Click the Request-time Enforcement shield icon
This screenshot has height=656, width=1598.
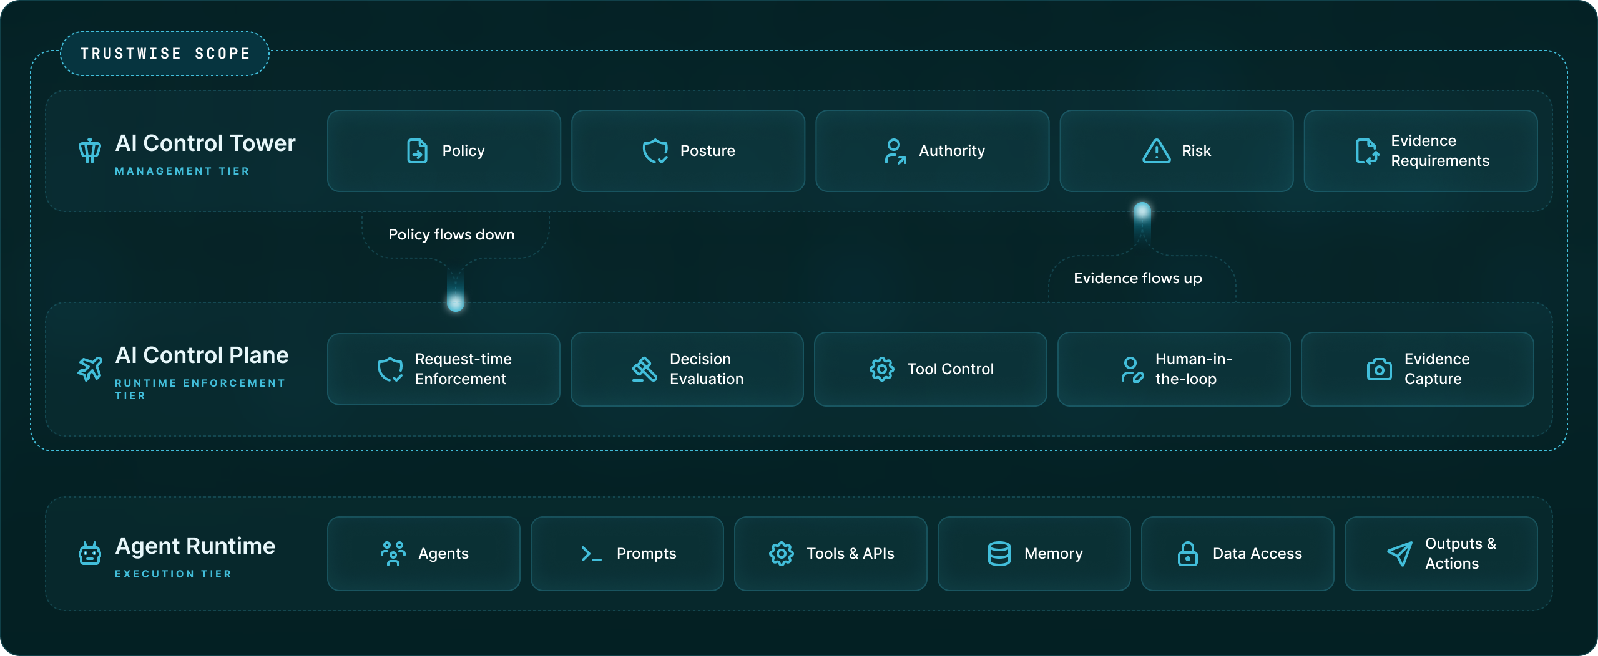390,369
